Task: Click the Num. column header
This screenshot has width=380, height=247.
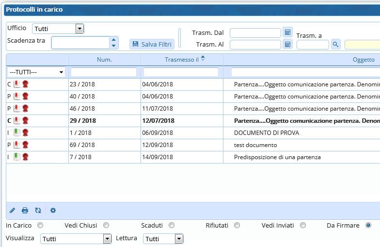Action: (x=104, y=60)
